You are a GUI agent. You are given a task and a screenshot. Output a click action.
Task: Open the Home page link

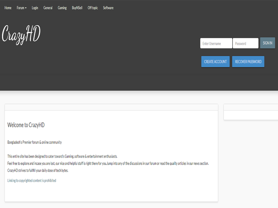point(8,8)
